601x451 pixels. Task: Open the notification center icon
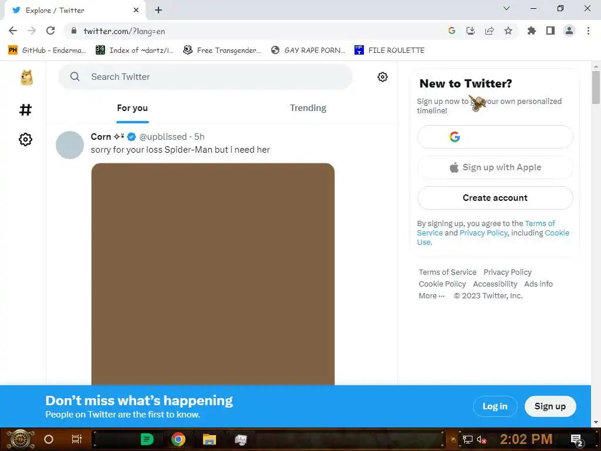577,440
